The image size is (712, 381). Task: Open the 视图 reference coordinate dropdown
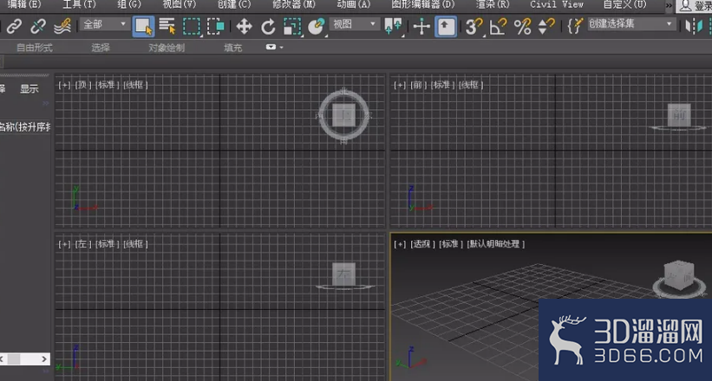pos(354,24)
